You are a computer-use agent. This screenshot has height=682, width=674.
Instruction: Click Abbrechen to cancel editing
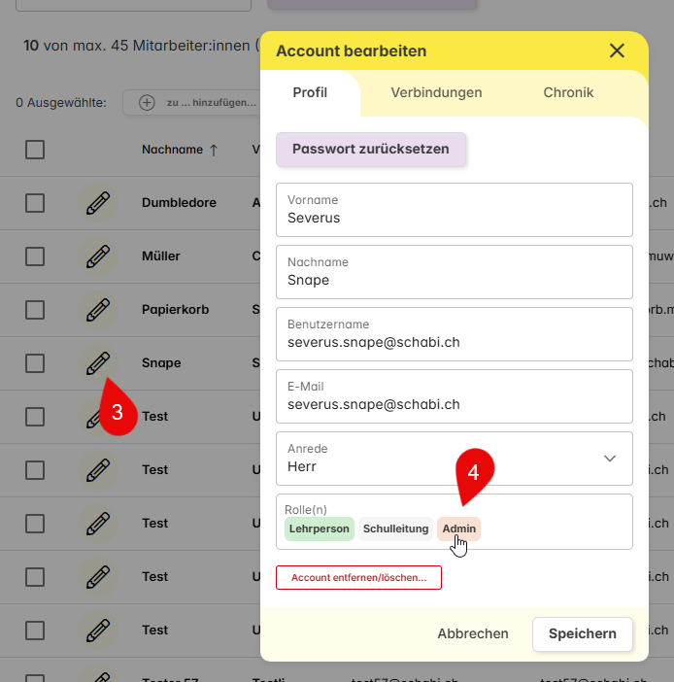click(x=473, y=633)
